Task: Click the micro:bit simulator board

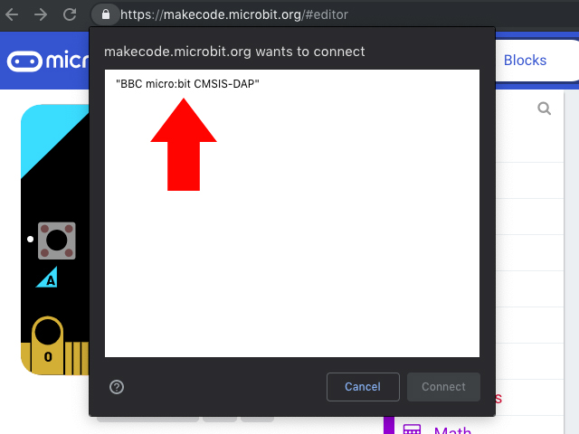Action: (54, 240)
